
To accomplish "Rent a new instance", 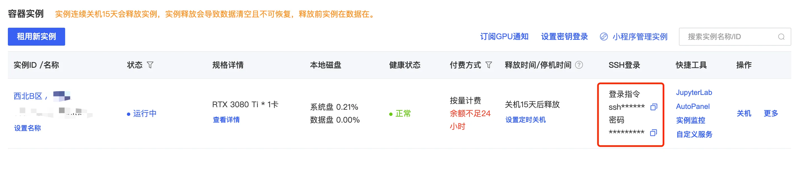I will (x=36, y=36).
